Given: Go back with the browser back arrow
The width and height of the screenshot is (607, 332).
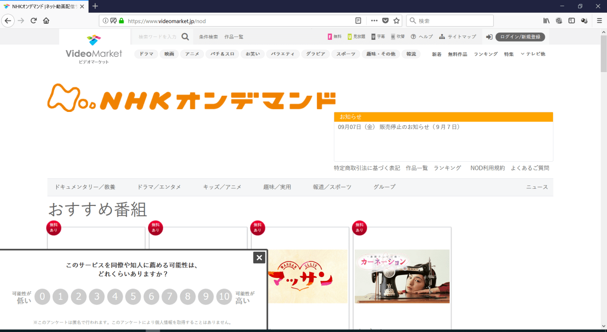Looking at the screenshot, I should 8,20.
